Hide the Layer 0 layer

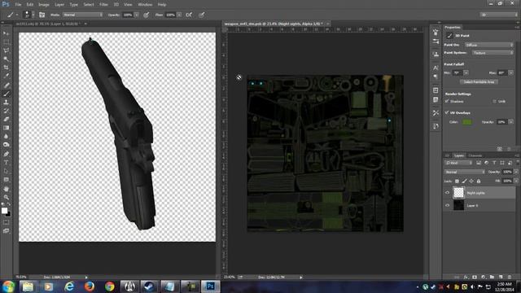447,205
